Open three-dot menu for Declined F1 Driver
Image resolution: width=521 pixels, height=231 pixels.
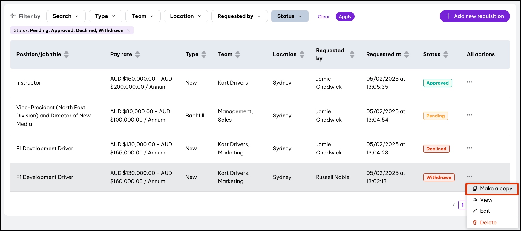tap(469, 148)
